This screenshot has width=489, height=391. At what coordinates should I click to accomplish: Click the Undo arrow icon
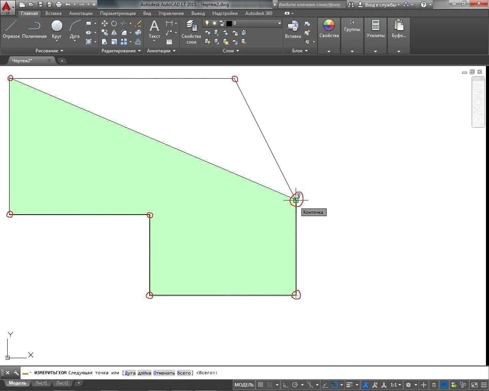pos(68,5)
